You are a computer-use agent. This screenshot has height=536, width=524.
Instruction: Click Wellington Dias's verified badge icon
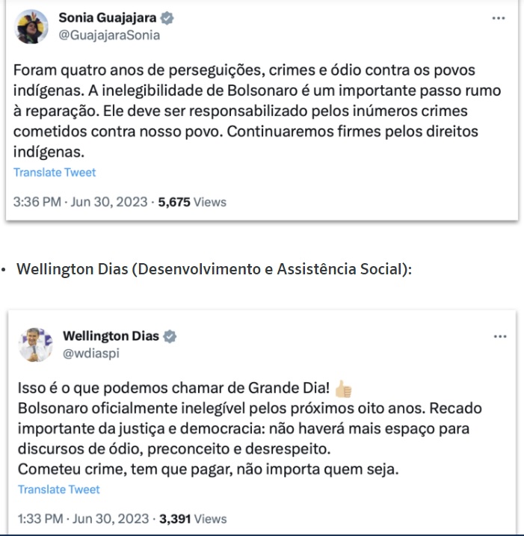click(x=170, y=336)
